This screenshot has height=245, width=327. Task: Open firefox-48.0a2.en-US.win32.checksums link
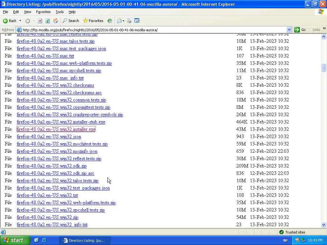55,85
